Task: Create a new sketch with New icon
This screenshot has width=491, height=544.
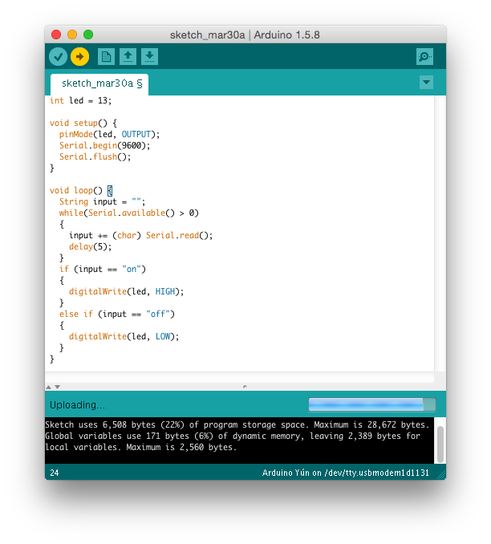Action: 106,56
